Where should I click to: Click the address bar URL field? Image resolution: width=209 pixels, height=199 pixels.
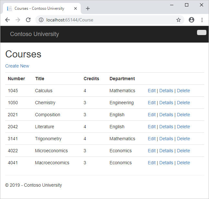[x=107, y=20]
